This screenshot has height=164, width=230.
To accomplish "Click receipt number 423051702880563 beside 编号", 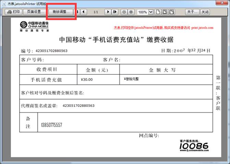I will pyautogui.click(x=51, y=51).
